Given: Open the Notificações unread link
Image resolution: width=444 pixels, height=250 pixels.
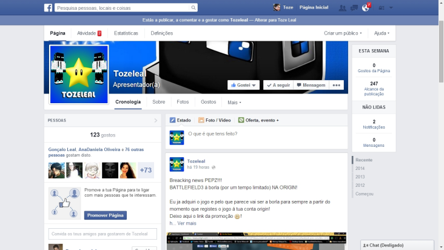Looking at the screenshot, I should click(374, 127).
